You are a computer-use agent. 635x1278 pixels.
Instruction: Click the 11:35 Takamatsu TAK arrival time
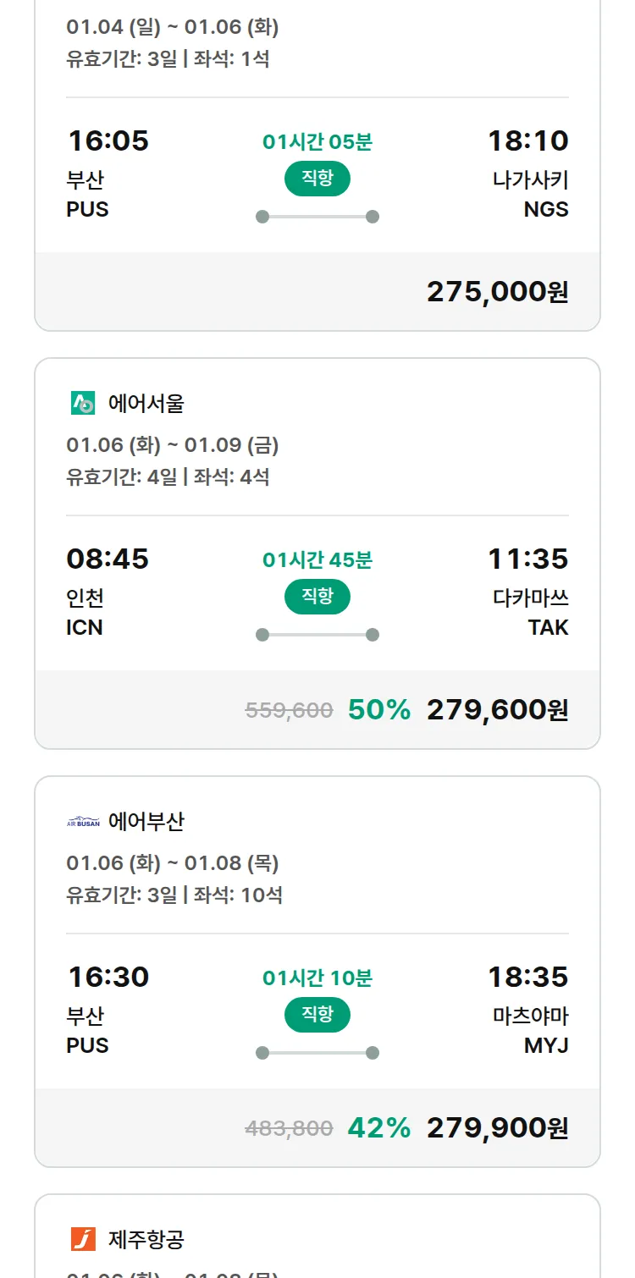[527, 559]
